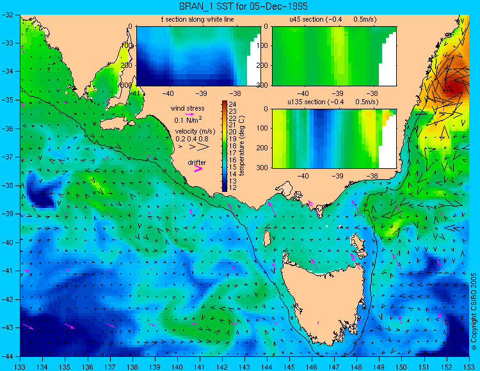Image resolution: width=480 pixels, height=371 pixels.
Task: Click the 't section along white line' label
Action: pyautogui.click(x=198, y=19)
